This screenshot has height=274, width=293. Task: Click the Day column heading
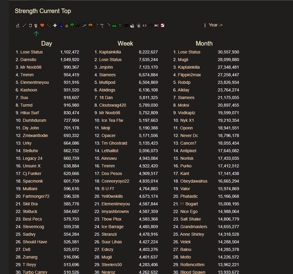(47, 43)
